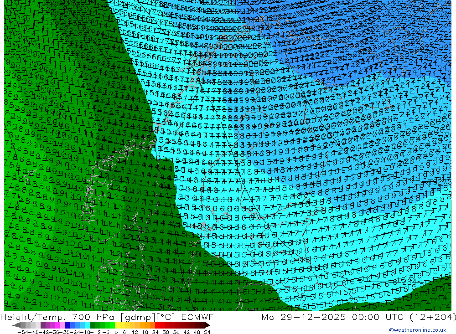Click the gray left arrow of the color scale

16,325
